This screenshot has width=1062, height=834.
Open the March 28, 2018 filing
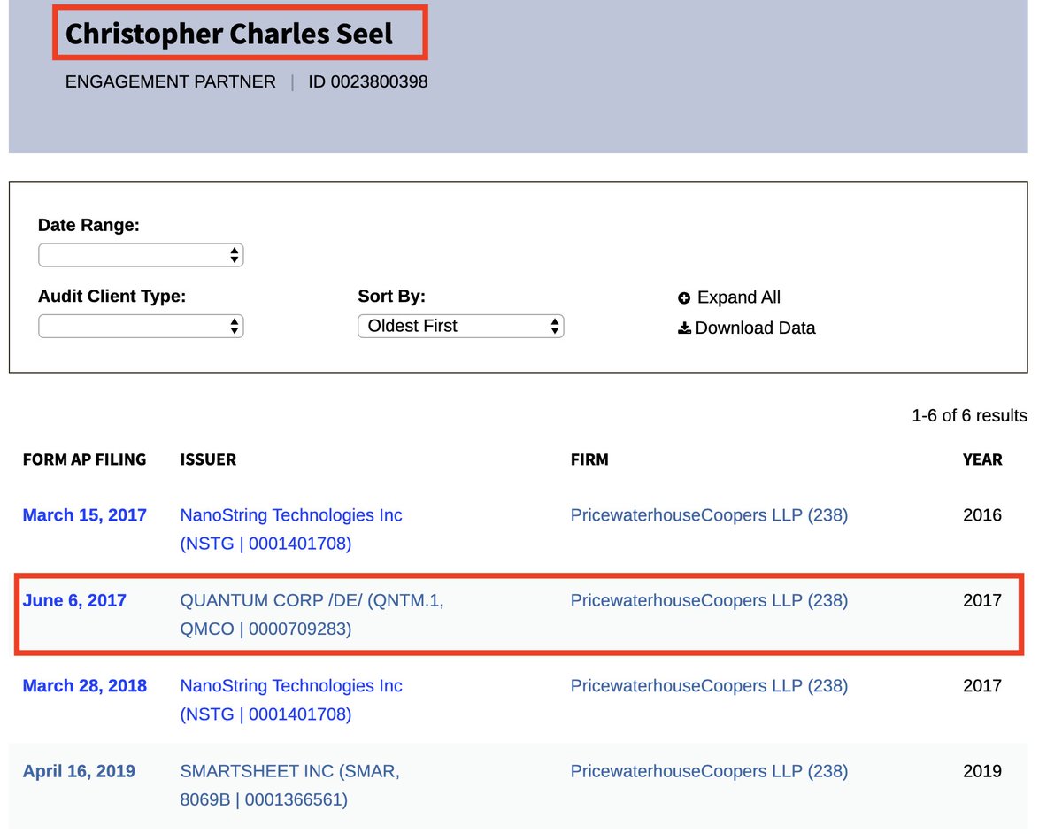click(x=85, y=685)
